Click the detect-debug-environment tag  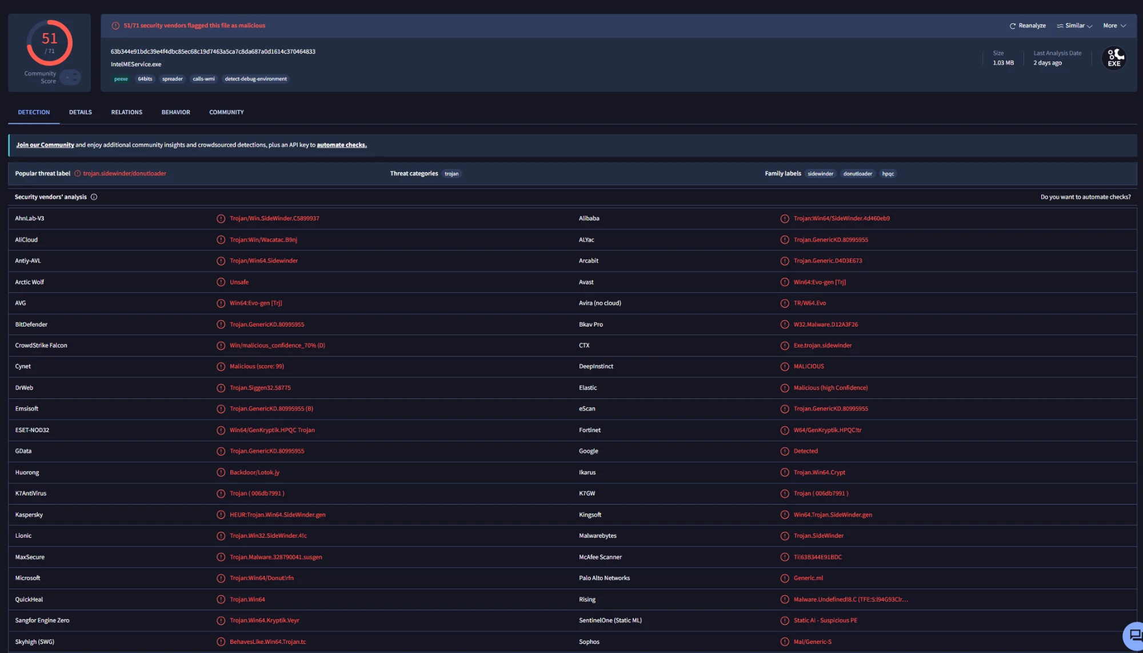tap(256, 79)
